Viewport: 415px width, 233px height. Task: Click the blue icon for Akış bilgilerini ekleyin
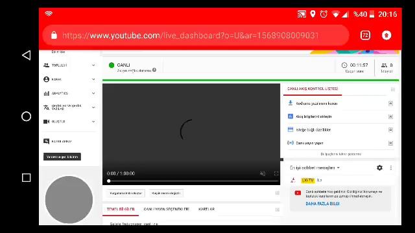tap(290, 116)
